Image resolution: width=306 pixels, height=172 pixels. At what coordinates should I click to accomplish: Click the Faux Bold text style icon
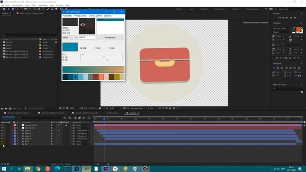(277, 58)
